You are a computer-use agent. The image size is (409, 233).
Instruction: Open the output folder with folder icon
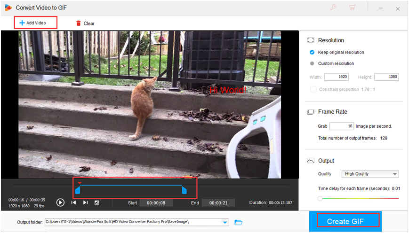pyautogui.click(x=238, y=222)
